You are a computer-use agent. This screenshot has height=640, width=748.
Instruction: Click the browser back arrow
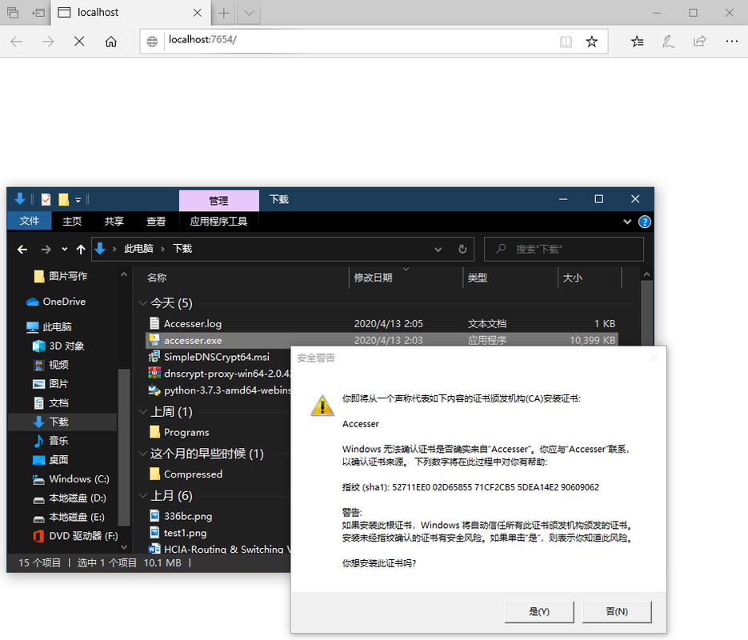pyautogui.click(x=17, y=42)
